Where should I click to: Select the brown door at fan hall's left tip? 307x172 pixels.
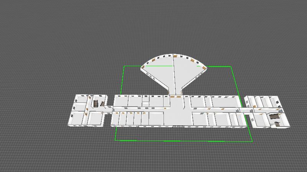(143, 68)
